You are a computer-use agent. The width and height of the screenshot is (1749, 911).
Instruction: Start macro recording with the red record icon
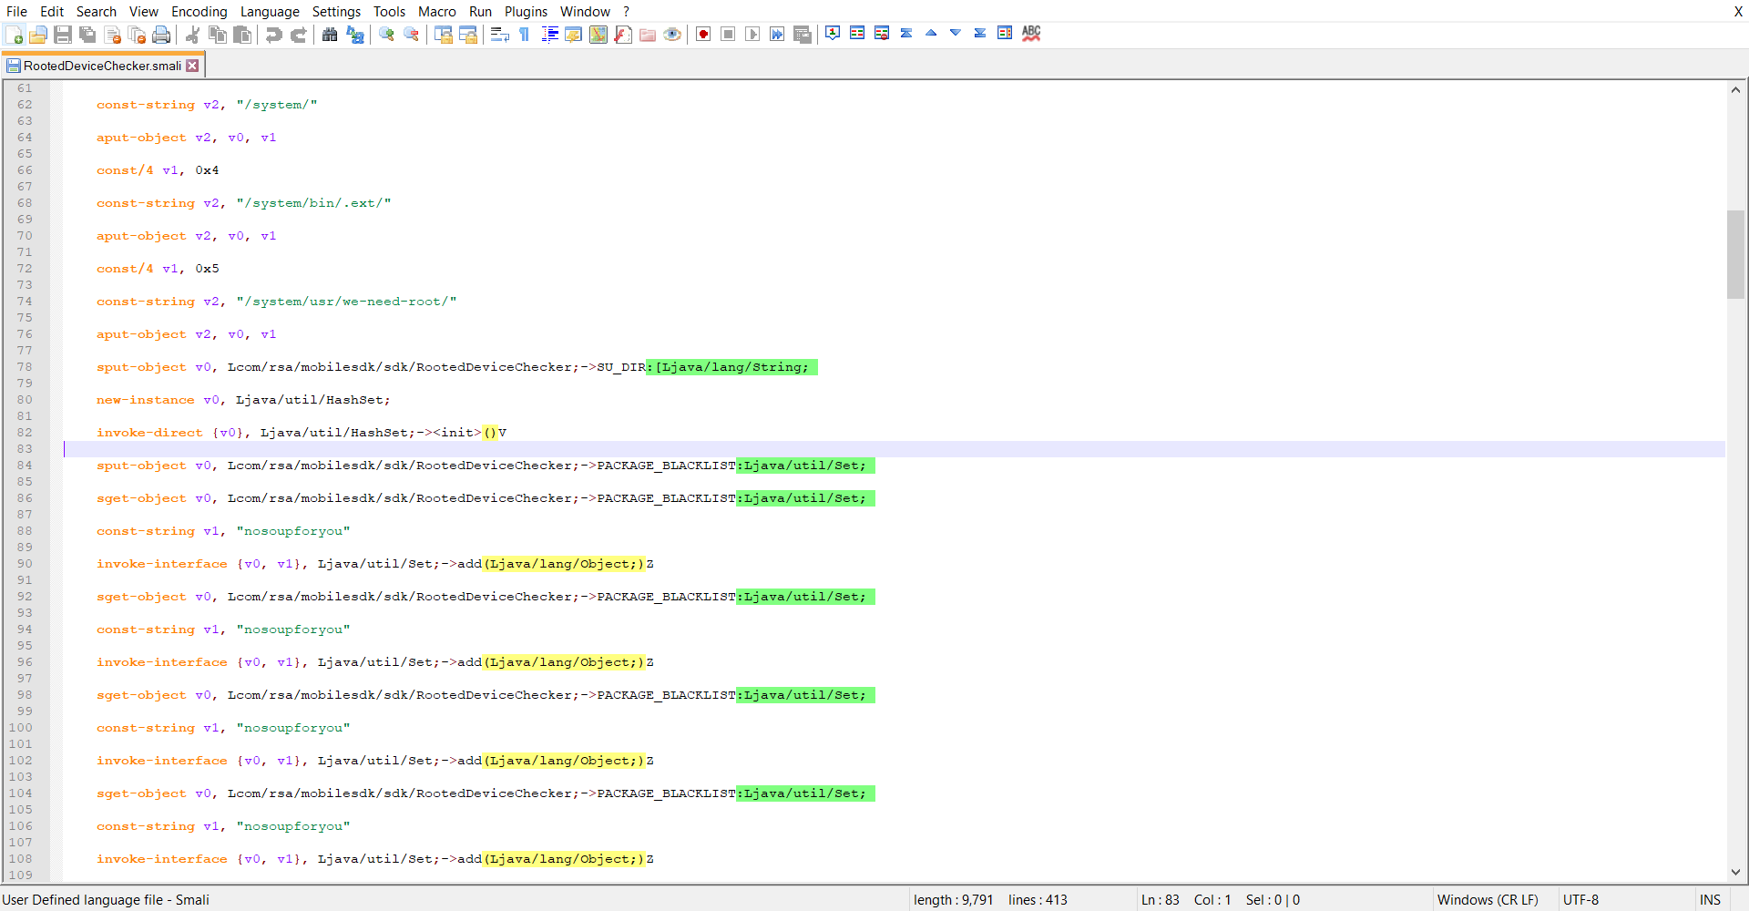tap(703, 35)
